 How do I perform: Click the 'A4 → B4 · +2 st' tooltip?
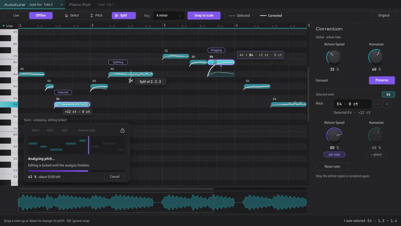(x=260, y=55)
